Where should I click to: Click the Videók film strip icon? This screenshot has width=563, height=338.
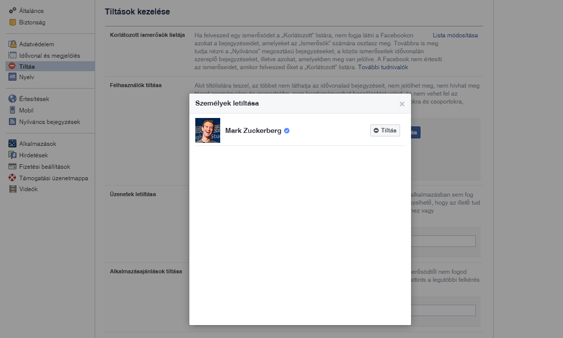pyautogui.click(x=12, y=189)
